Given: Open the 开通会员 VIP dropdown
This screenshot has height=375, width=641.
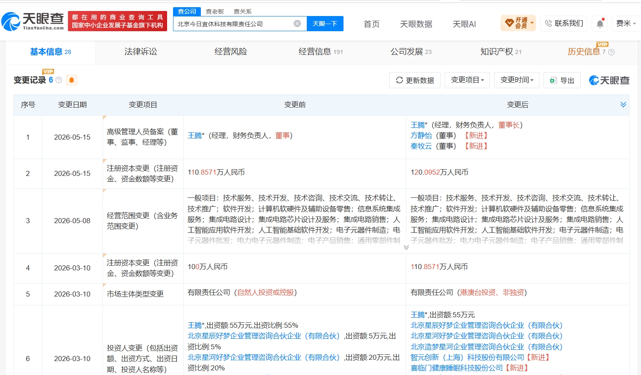Looking at the screenshot, I should point(518,23).
